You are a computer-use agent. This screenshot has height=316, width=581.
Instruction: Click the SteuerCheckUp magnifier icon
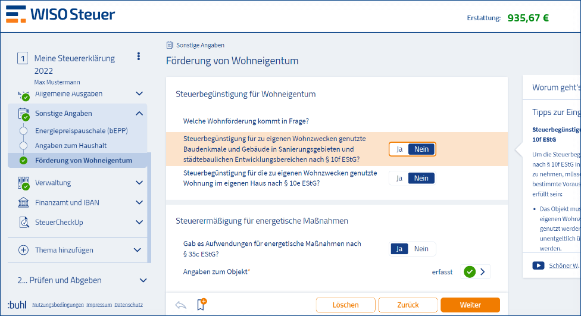coord(24,222)
